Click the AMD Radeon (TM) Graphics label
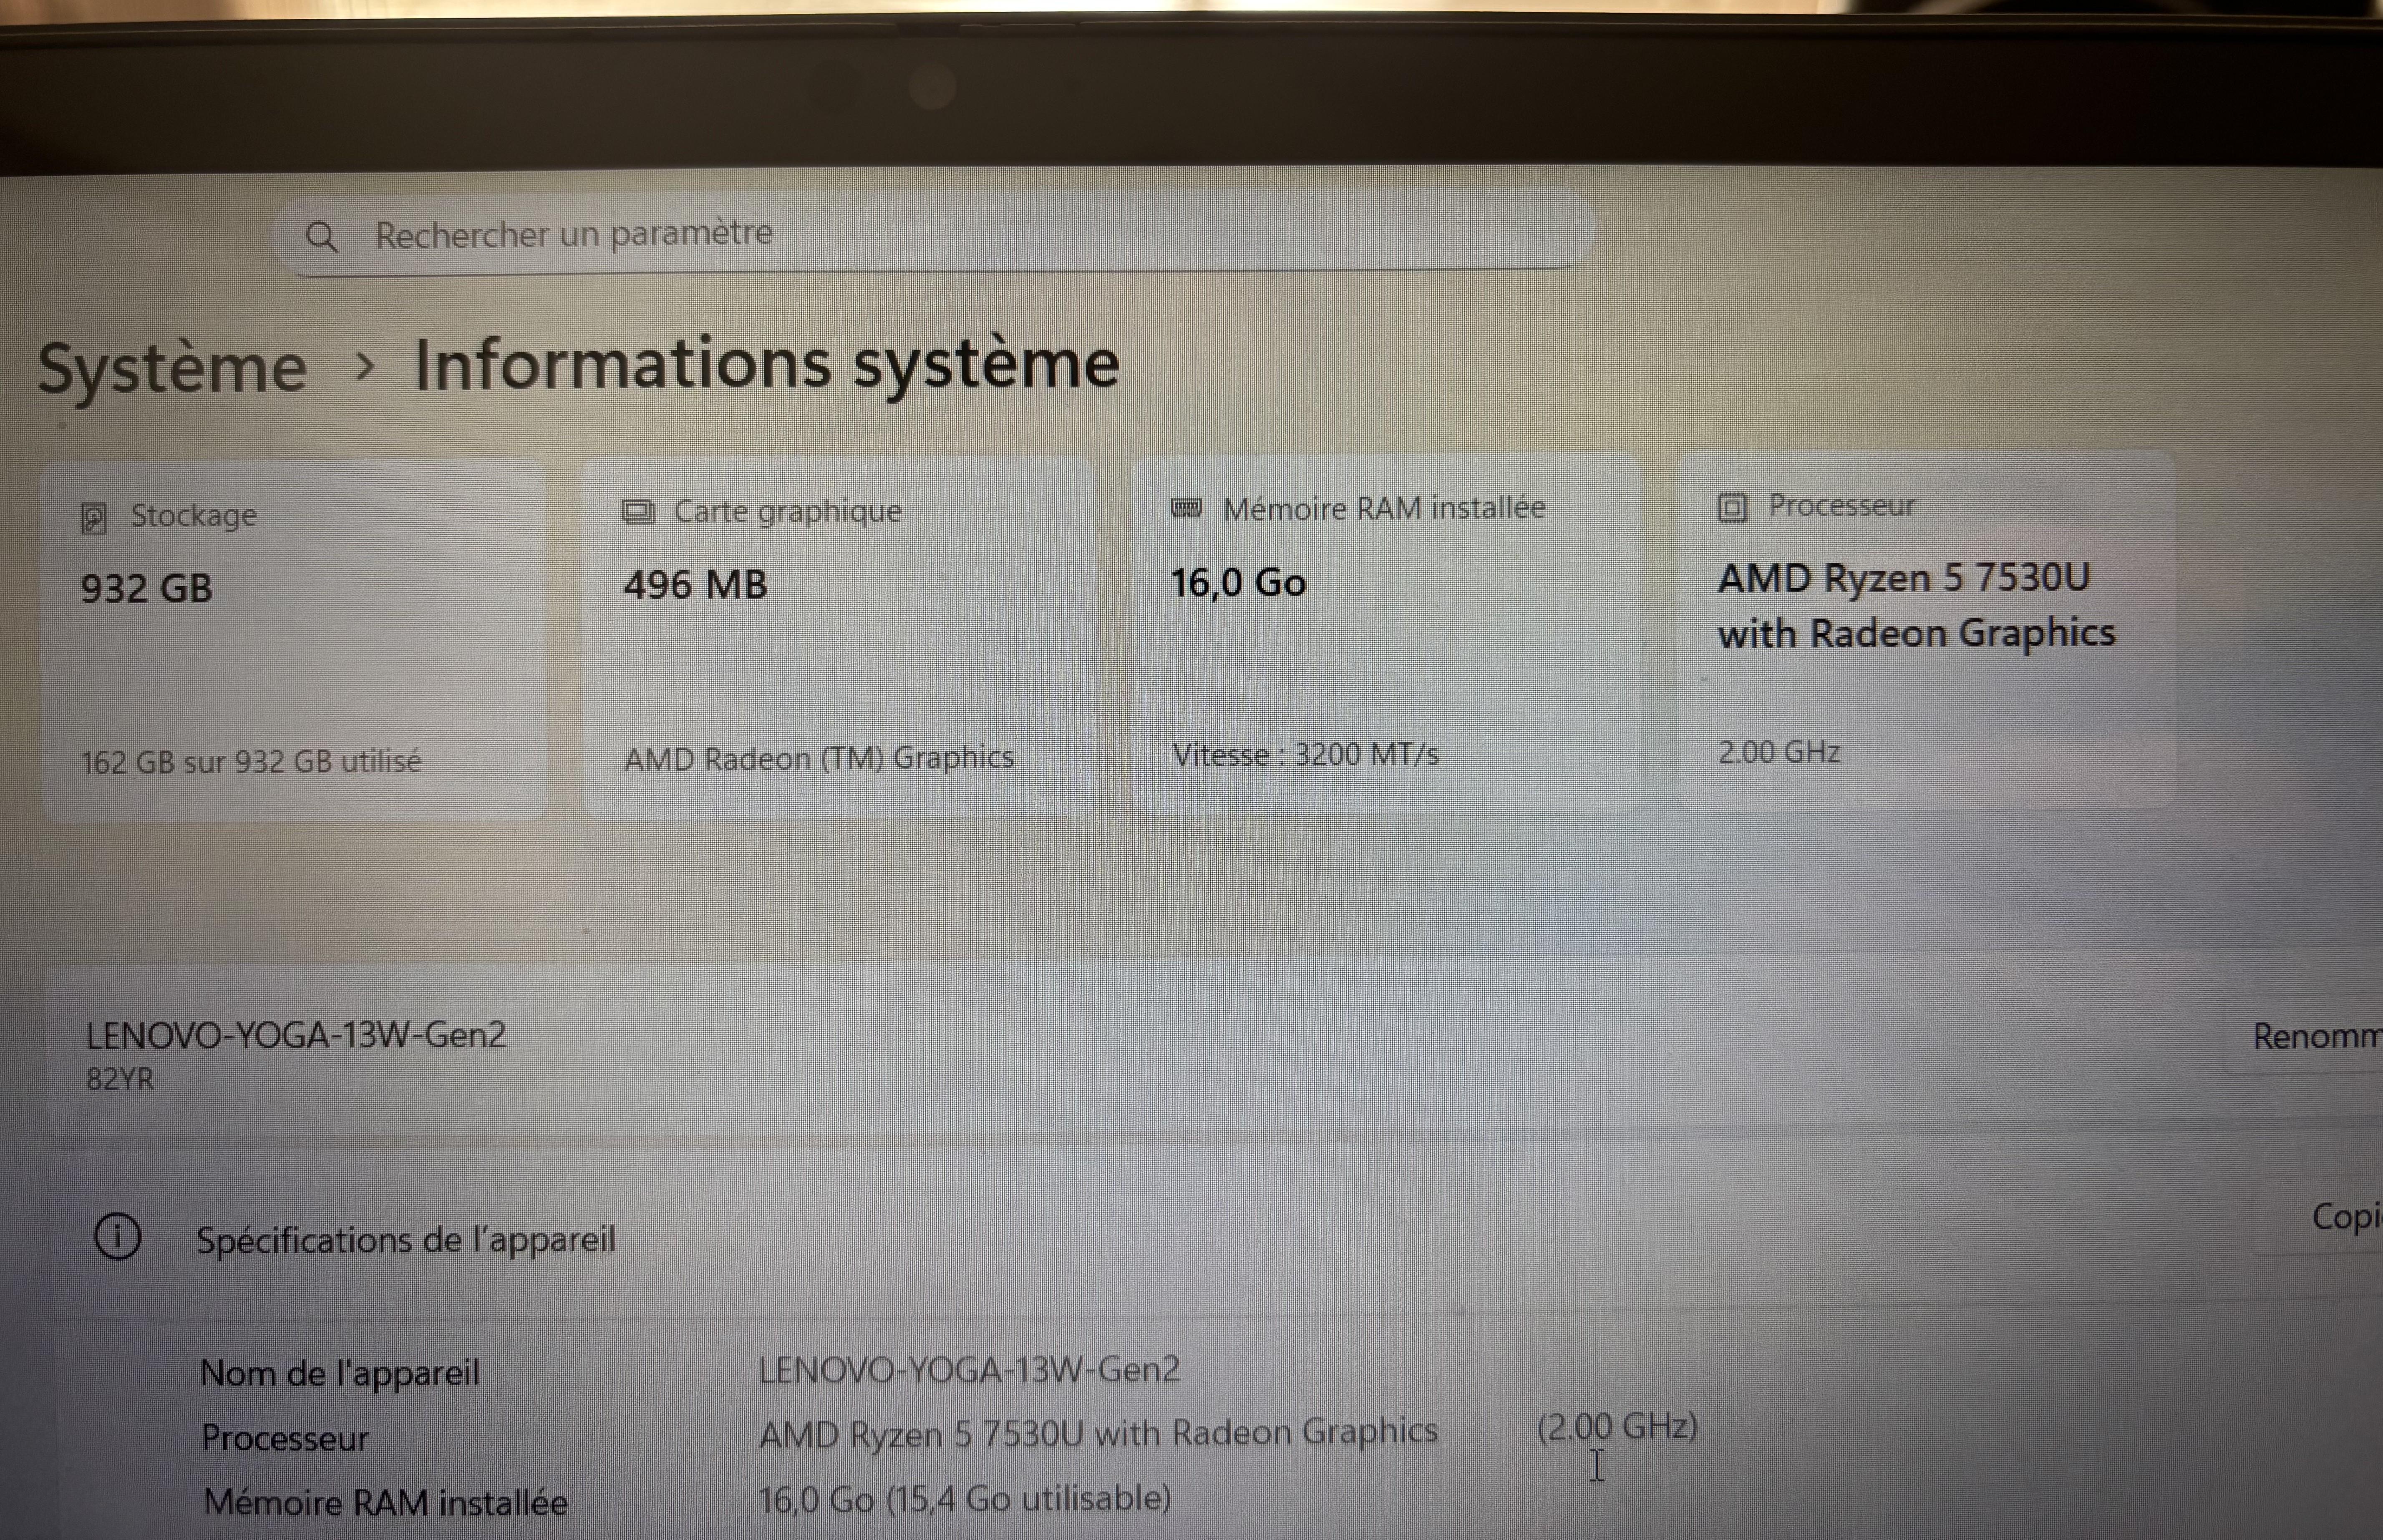The height and width of the screenshot is (1540, 2383). pos(819,758)
